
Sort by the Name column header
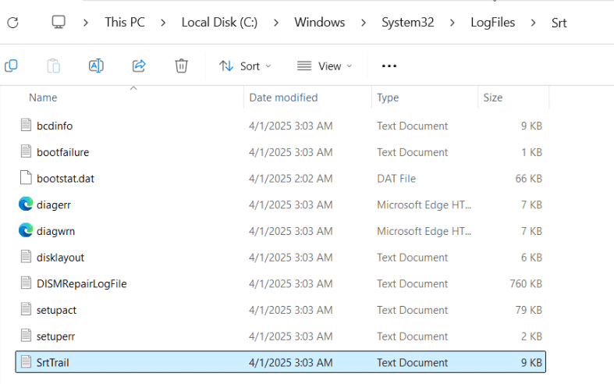(x=43, y=98)
